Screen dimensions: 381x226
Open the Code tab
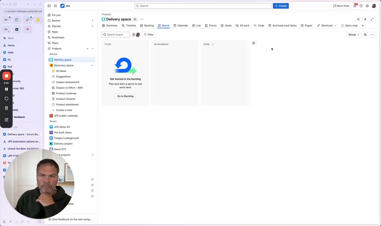[259, 26]
